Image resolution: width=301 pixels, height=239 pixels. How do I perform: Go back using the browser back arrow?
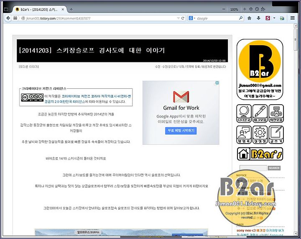(x=8, y=18)
